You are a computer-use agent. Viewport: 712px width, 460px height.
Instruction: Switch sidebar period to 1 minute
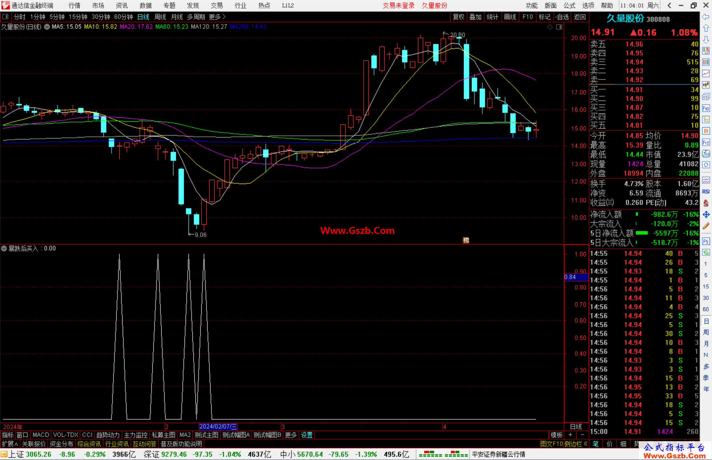click(705, 264)
